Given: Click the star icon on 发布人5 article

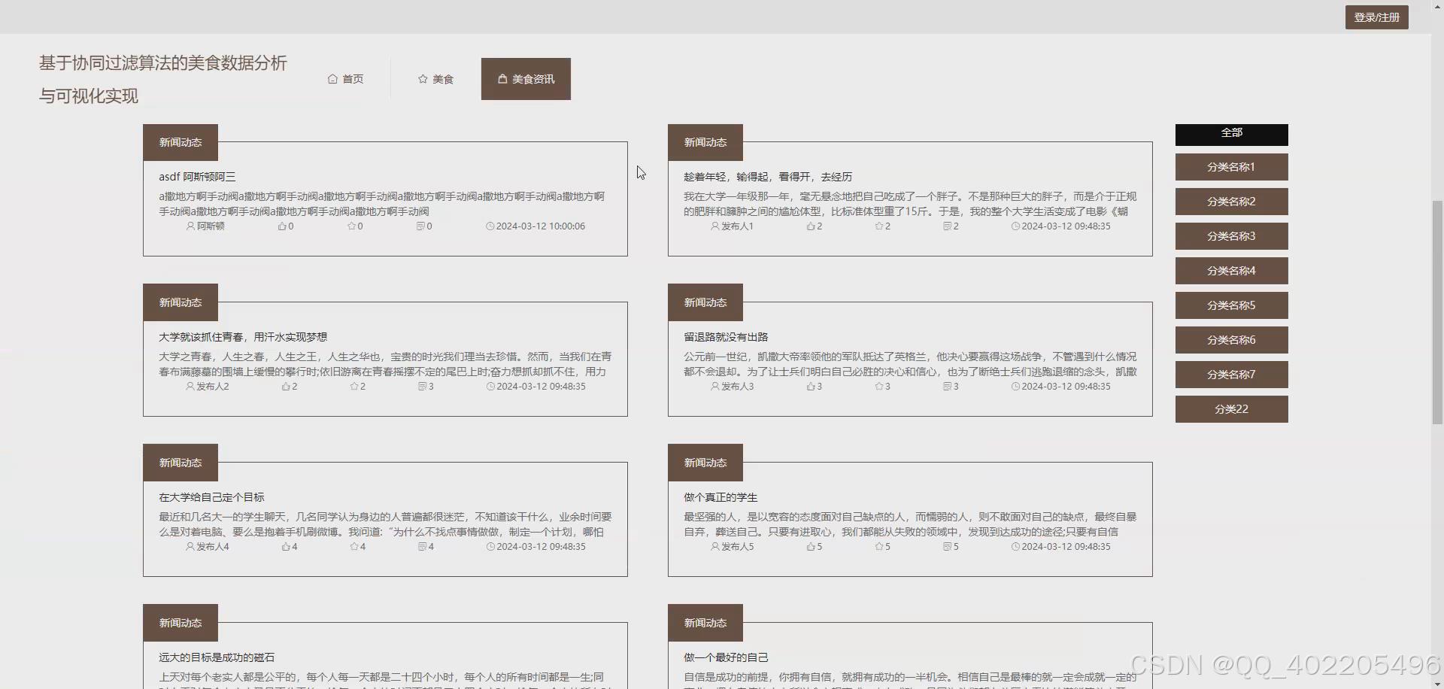Looking at the screenshot, I should (x=879, y=547).
